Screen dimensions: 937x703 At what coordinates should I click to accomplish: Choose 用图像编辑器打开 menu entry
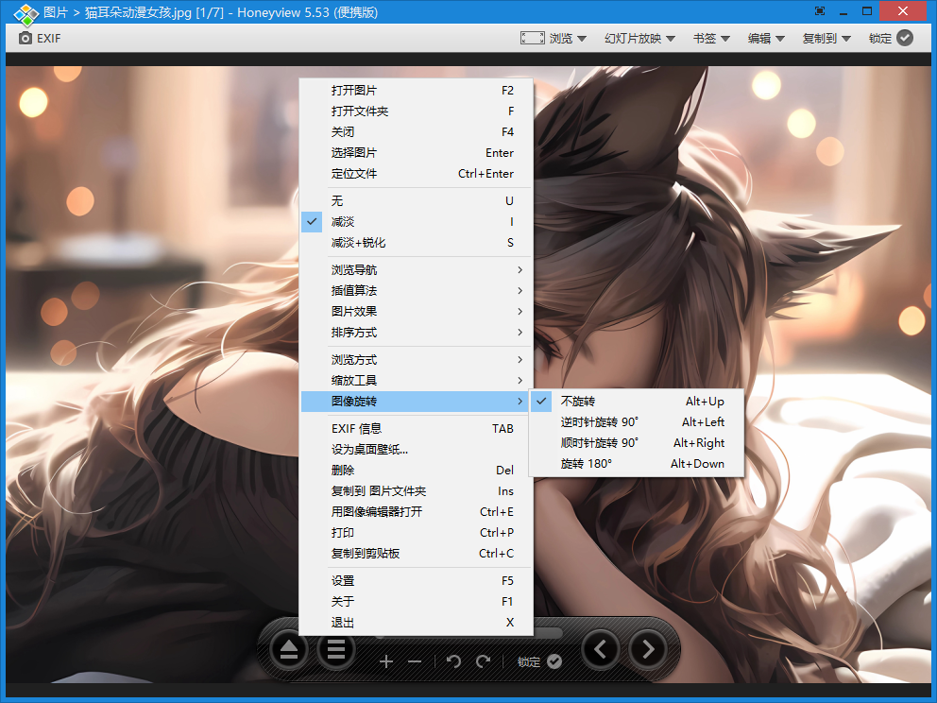[x=416, y=512]
